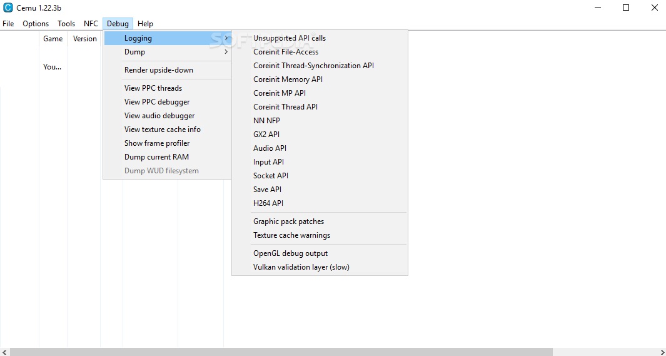Show frame profiler
Screen dimensions: 666x356
pyautogui.click(x=157, y=143)
